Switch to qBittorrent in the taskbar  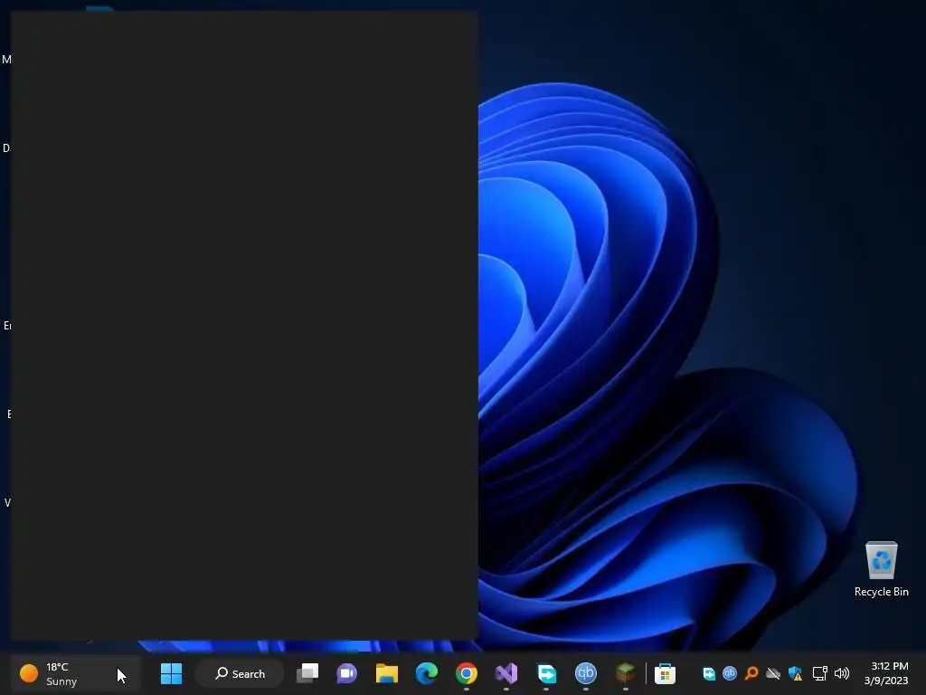tap(586, 673)
